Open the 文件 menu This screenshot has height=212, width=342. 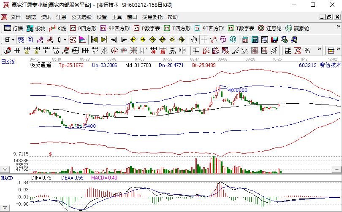click(x=16, y=17)
